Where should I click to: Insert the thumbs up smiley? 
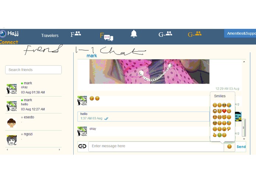[x=215, y=135]
